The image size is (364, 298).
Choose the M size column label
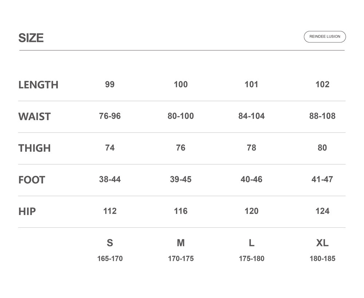(x=181, y=243)
